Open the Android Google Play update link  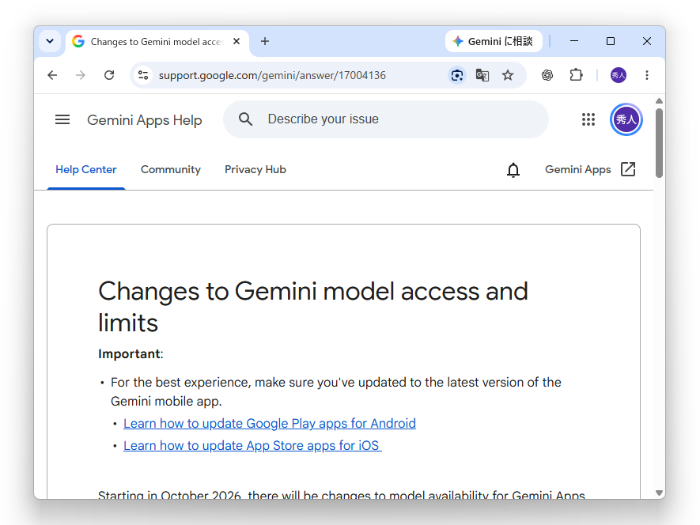(270, 423)
